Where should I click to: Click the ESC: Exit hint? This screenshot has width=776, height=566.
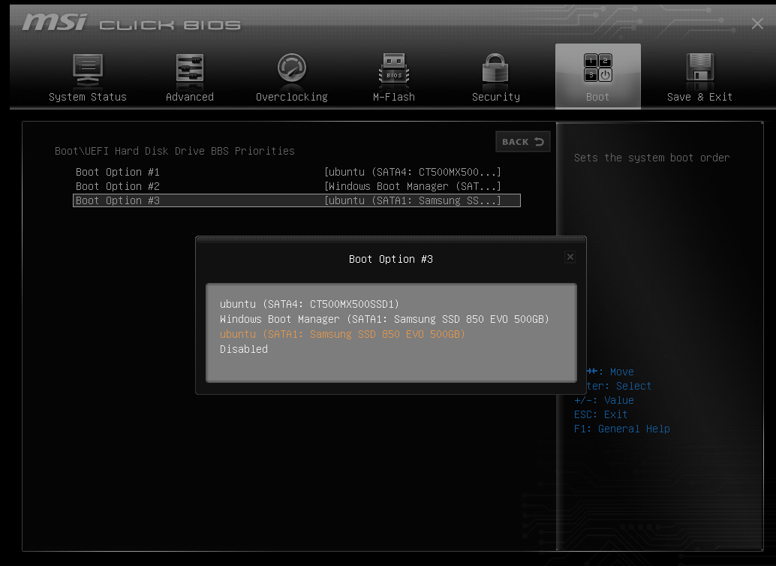[601, 414]
